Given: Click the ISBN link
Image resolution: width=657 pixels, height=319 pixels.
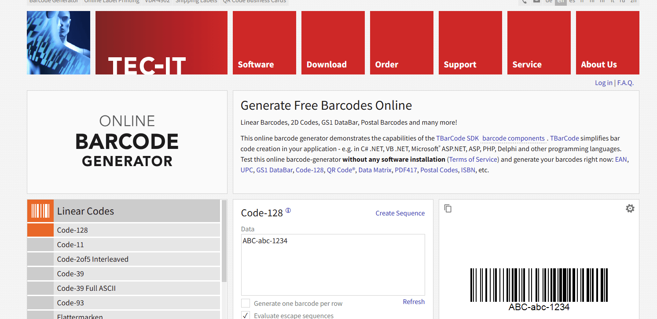Looking at the screenshot, I should point(468,170).
